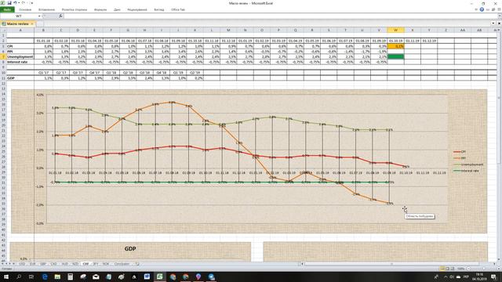
Task: Open Task View on the taskbar
Action: [x=31, y=277]
